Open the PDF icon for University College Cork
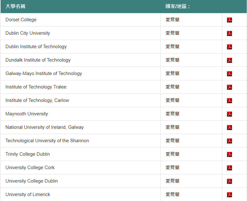 229,168
